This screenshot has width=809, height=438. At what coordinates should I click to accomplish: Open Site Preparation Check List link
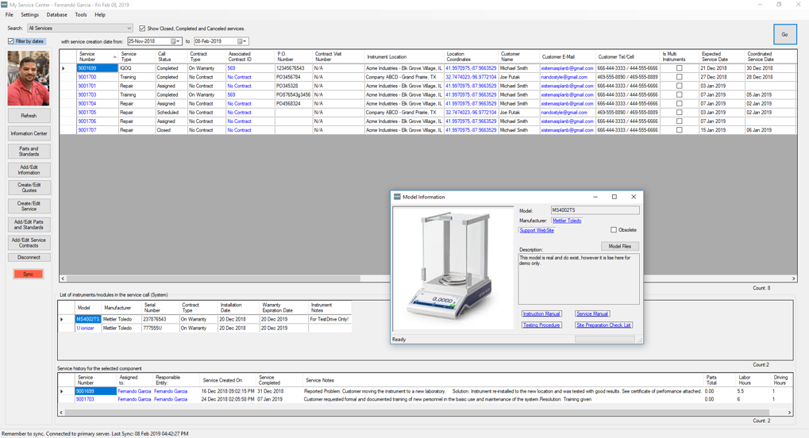(x=603, y=325)
